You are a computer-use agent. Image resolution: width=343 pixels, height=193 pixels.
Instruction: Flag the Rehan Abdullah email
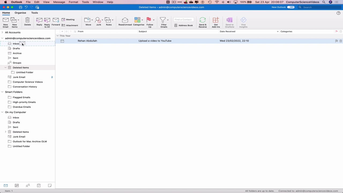[336, 41]
